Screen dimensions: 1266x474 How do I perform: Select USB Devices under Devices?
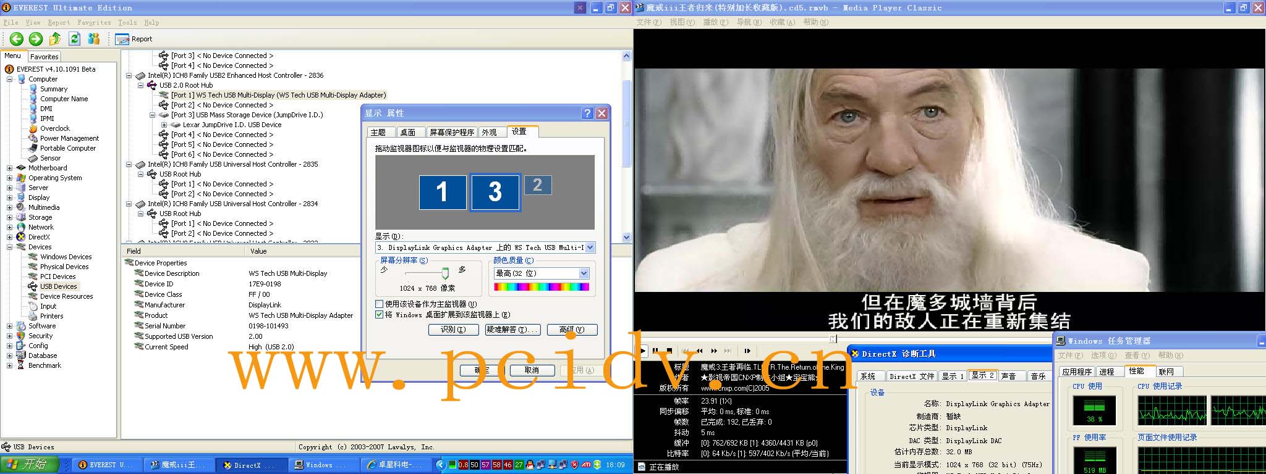tap(53, 286)
